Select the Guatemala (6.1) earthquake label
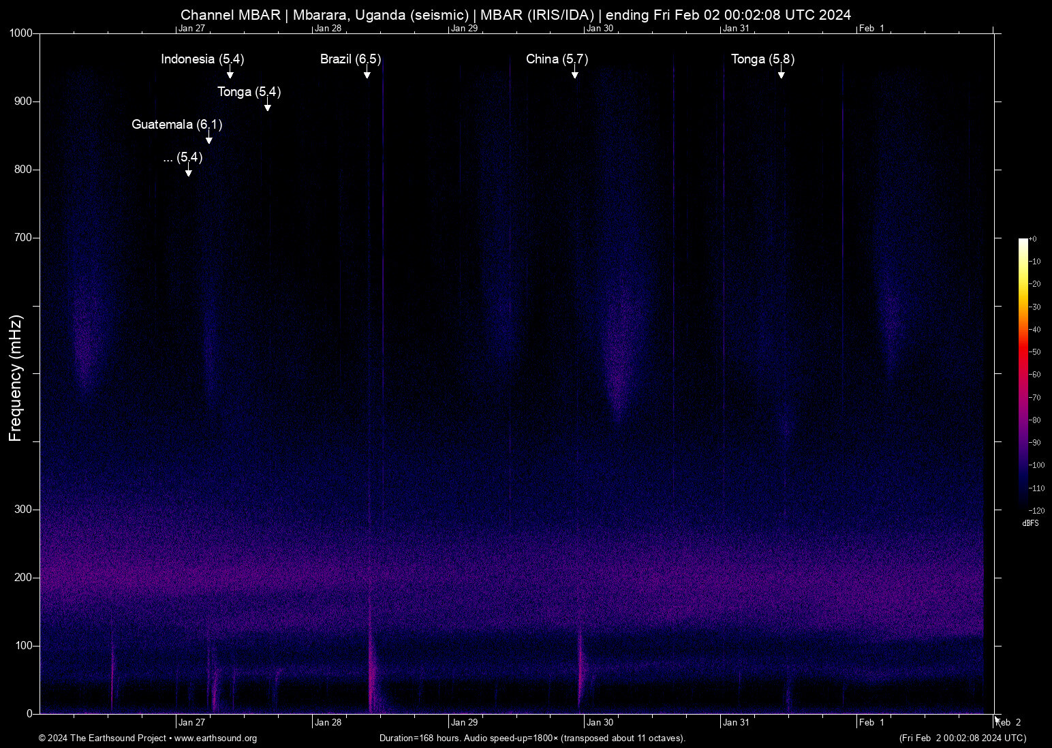The height and width of the screenshot is (748, 1052). [x=176, y=124]
